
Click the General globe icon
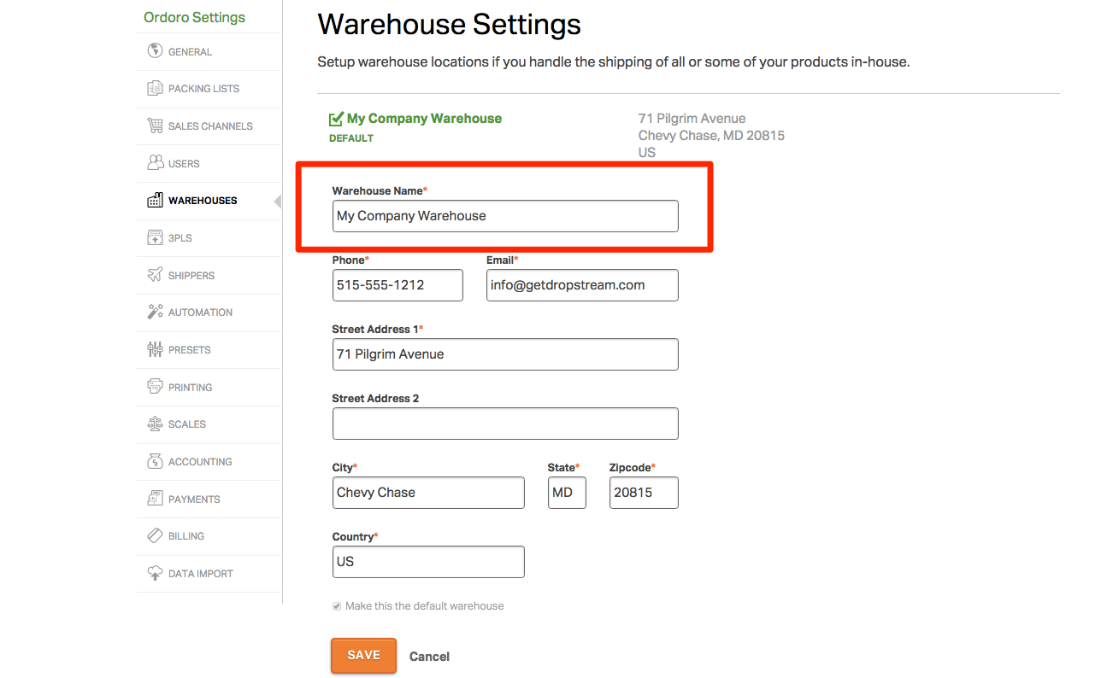point(155,51)
